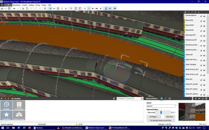The height and width of the screenshot is (130, 209).
Task: Switch to the info tab in Eigenschaften
Action: tap(169, 99)
